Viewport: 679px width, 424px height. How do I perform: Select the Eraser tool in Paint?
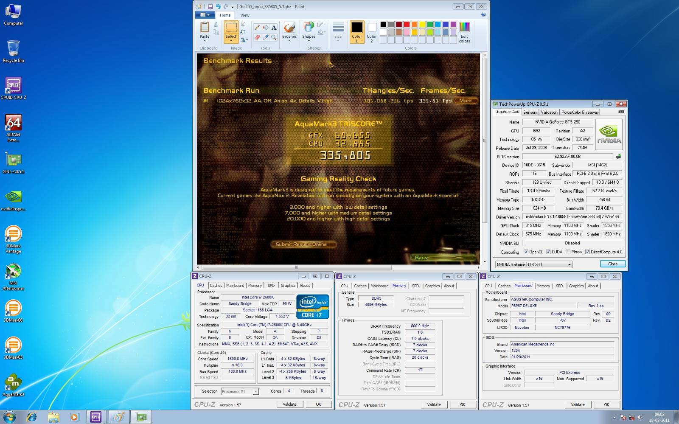pos(257,37)
